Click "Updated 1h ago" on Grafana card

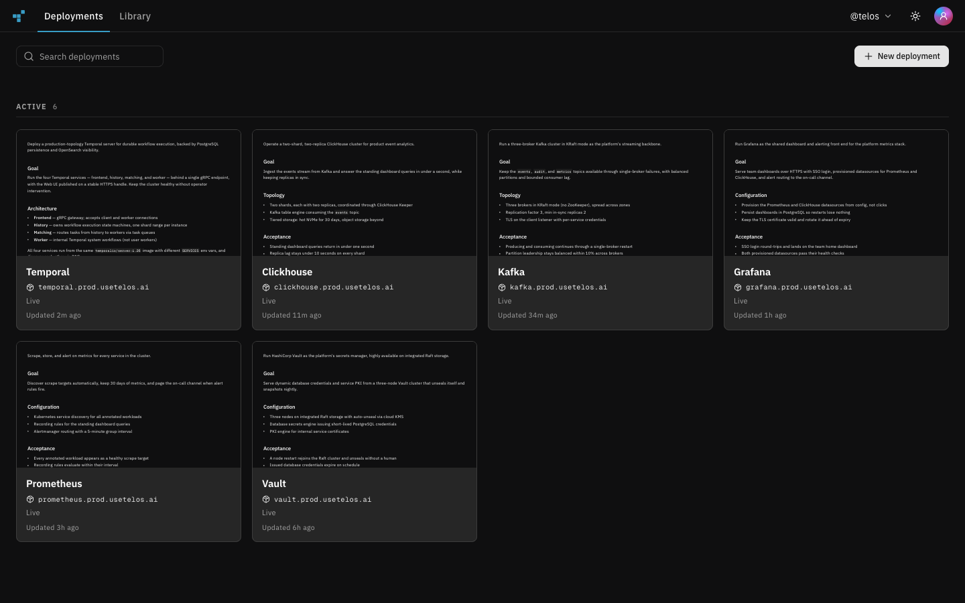coord(760,316)
